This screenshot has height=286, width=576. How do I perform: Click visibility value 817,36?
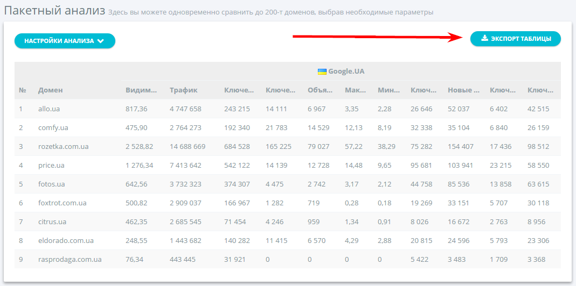coord(136,109)
